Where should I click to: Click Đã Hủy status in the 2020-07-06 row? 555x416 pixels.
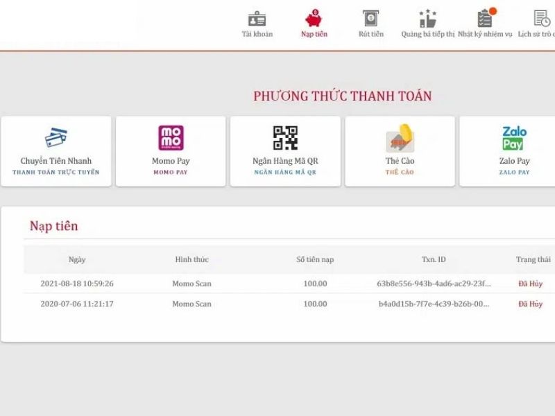click(530, 304)
